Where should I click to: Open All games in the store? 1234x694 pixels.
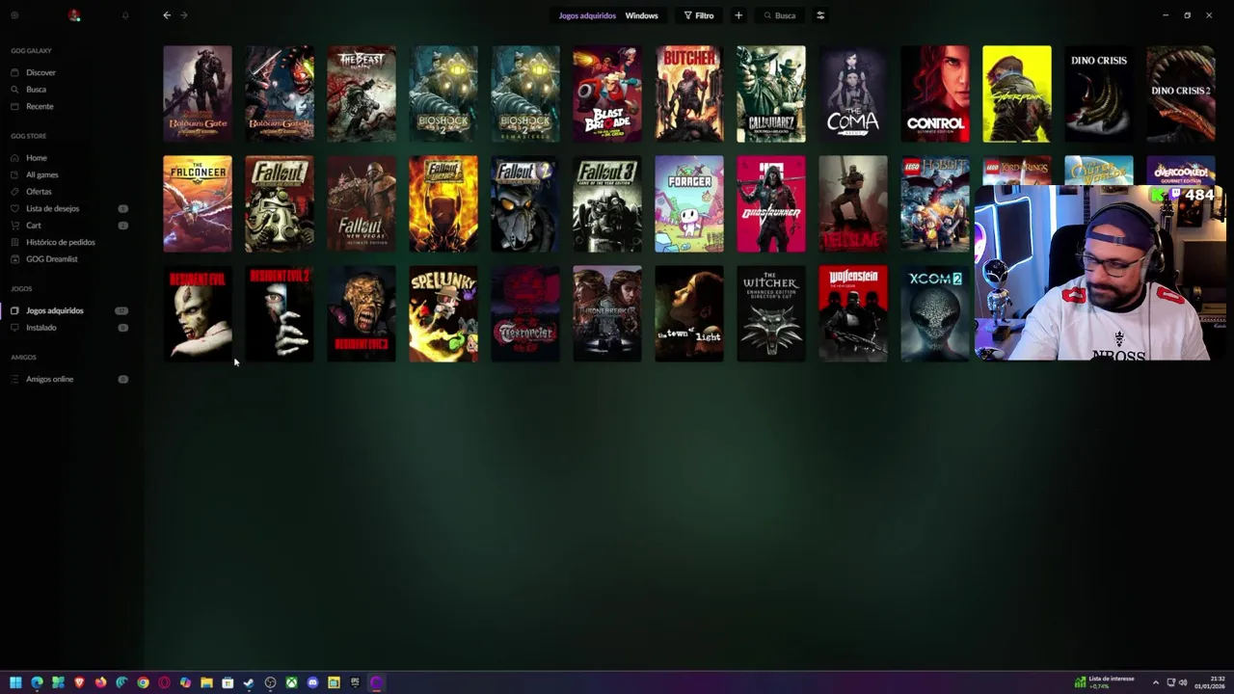(x=41, y=174)
